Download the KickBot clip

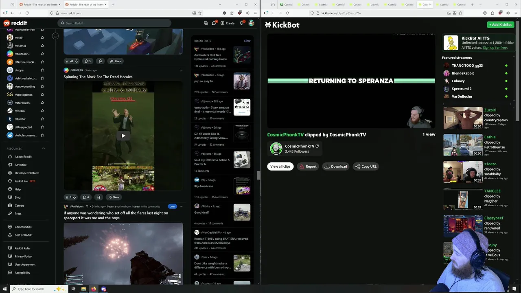[x=336, y=166]
